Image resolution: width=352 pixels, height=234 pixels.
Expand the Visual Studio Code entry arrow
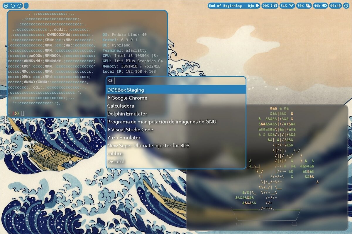point(109,130)
